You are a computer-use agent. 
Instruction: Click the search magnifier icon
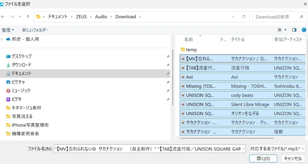tap(301, 17)
